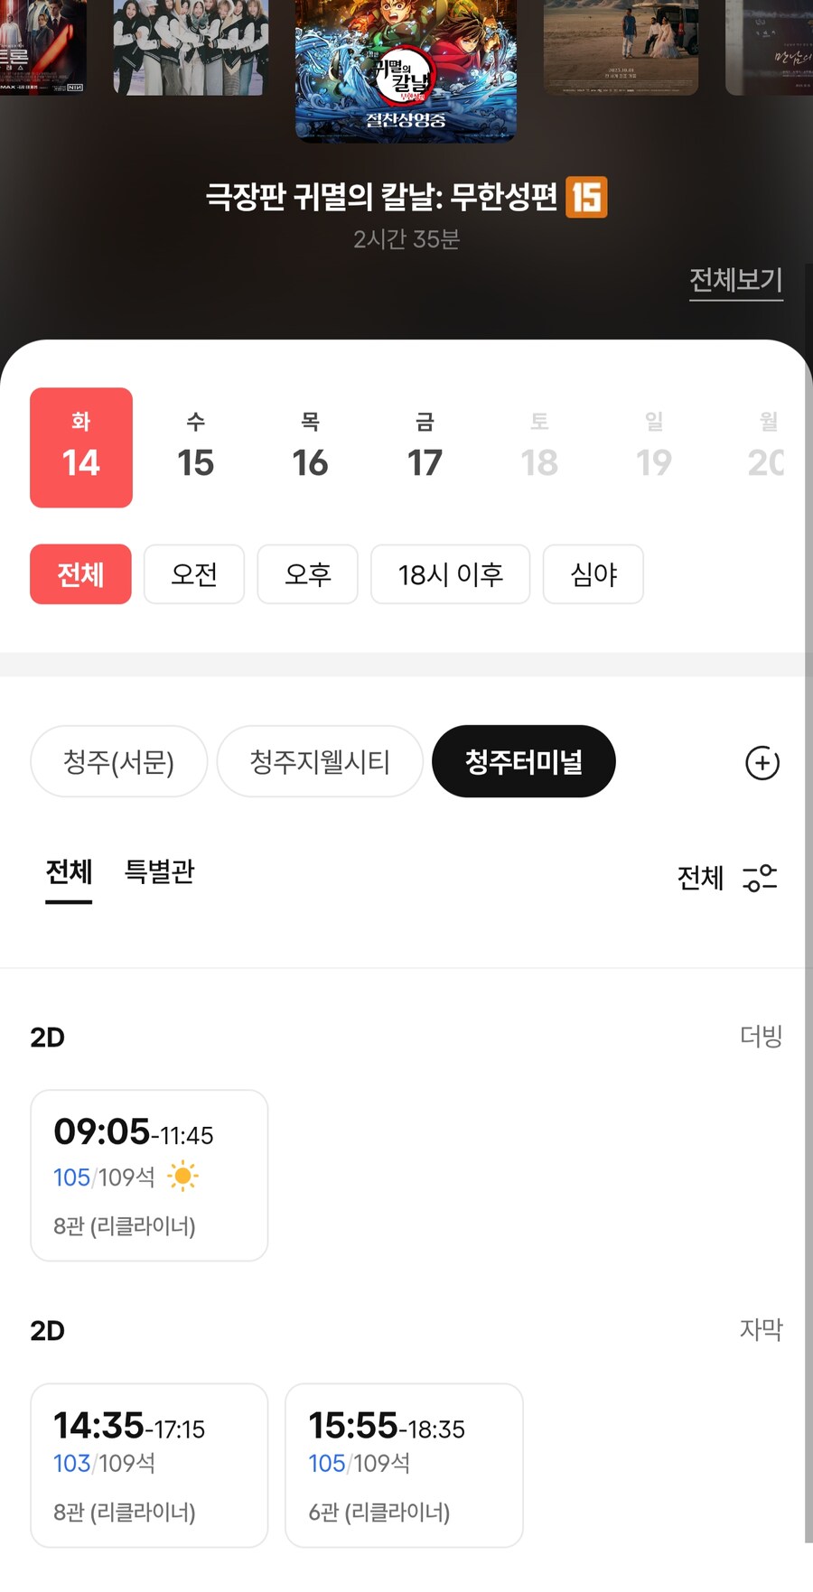Image resolution: width=813 pixels, height=1592 pixels.
Task: Open the 전체 sort filter dropdown
Action: tap(701, 878)
